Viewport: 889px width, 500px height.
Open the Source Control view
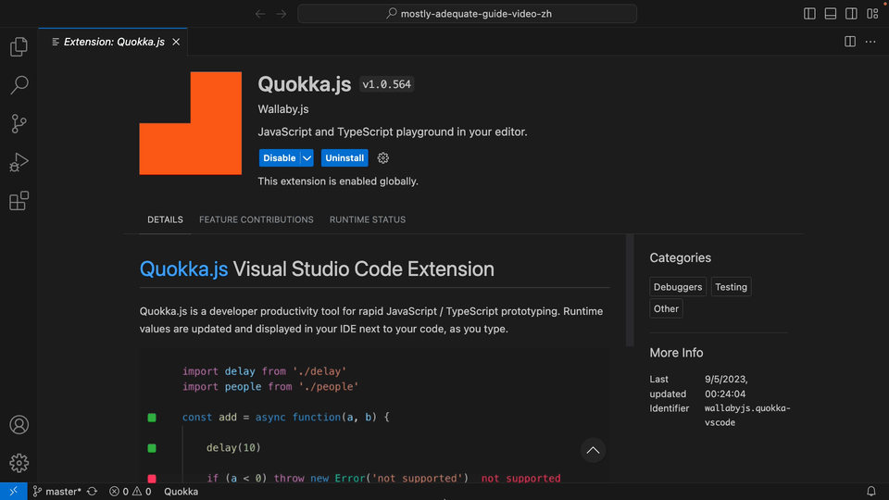[x=19, y=123]
